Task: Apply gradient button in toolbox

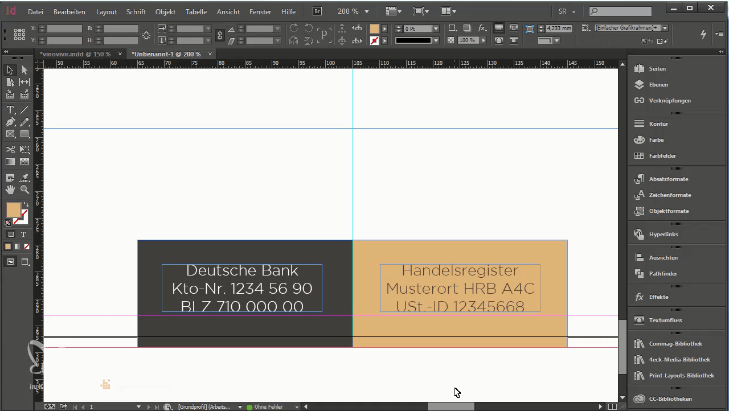Action: (17, 246)
